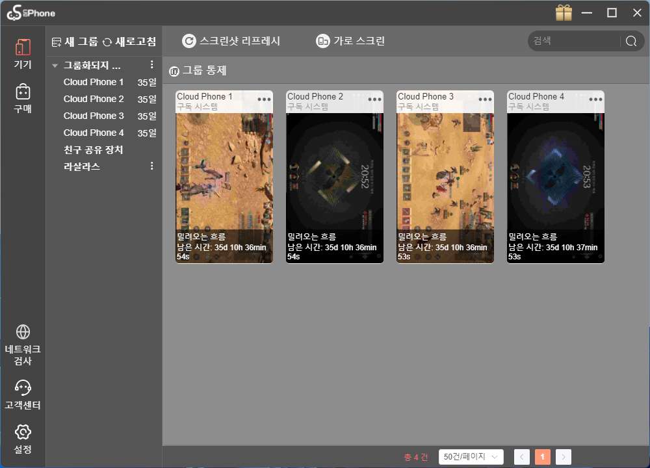Click Cloud Phone 2 card title

tap(315, 96)
